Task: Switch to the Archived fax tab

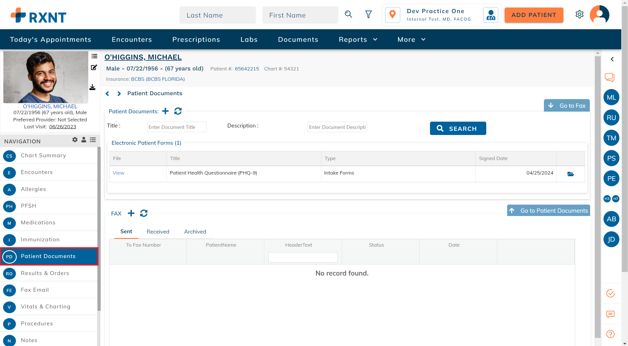Action: [x=195, y=232]
